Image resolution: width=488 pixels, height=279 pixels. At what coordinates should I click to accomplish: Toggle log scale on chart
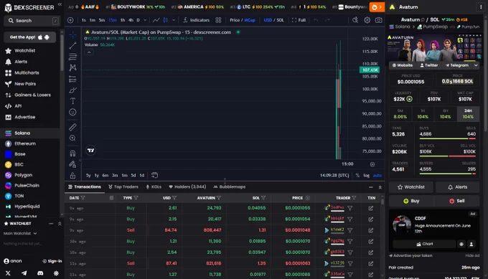366,176
